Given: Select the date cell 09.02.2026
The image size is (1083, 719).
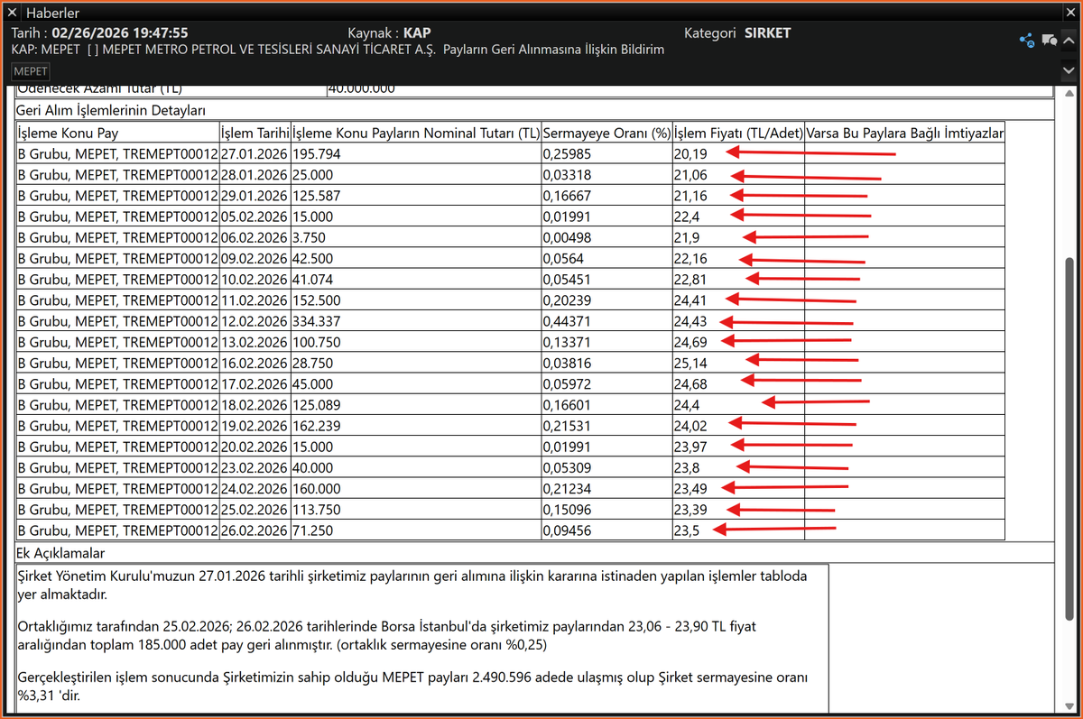Looking at the screenshot, I should point(255,259).
